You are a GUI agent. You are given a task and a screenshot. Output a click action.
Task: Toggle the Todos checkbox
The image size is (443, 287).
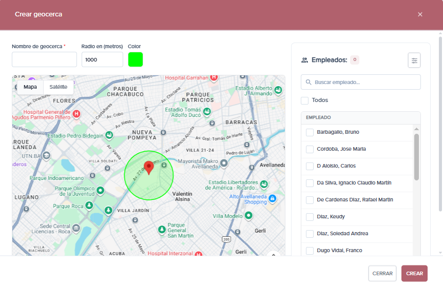[x=304, y=100]
